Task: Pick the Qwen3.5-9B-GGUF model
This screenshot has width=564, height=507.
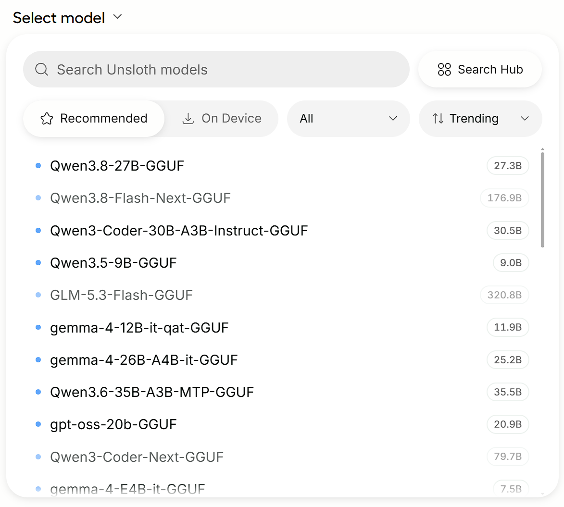Action: pos(282,263)
